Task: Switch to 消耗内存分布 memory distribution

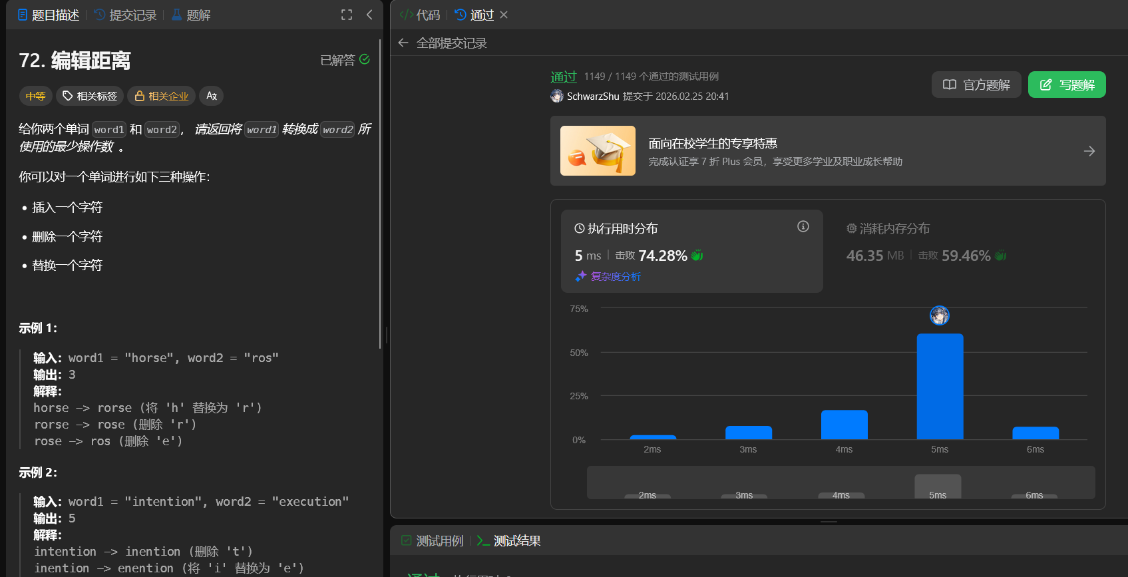Action: pos(888,228)
